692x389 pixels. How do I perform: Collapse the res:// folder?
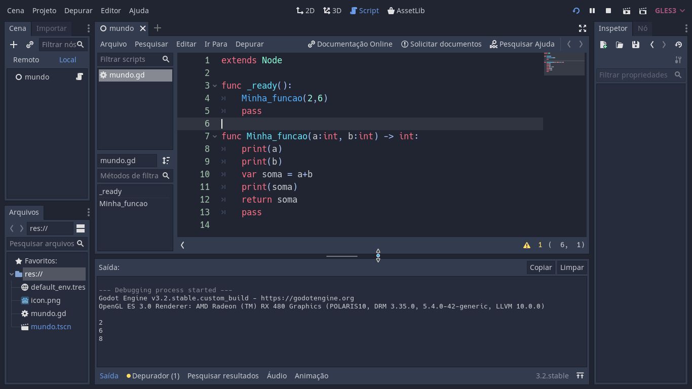tap(12, 274)
